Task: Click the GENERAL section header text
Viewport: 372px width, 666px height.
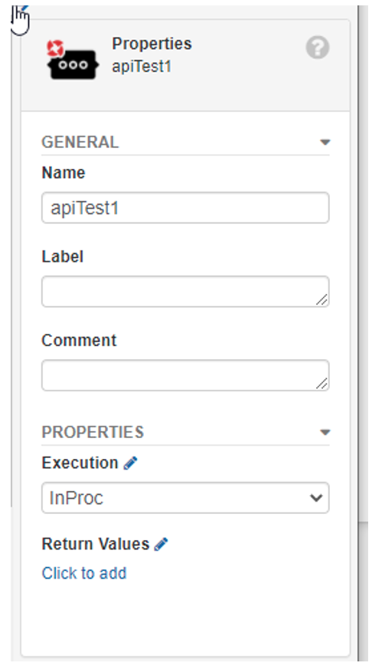Action: [80, 142]
